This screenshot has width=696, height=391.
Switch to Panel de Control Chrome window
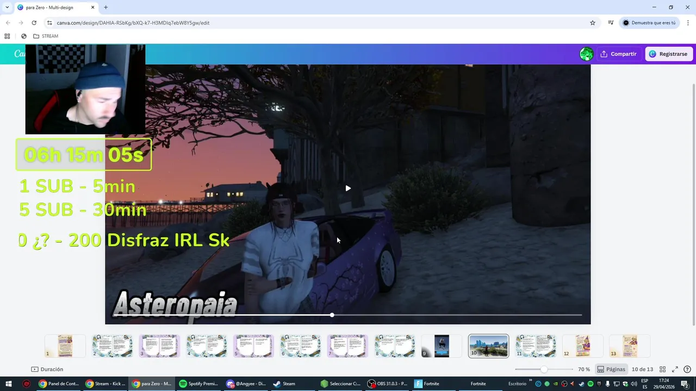tap(59, 383)
